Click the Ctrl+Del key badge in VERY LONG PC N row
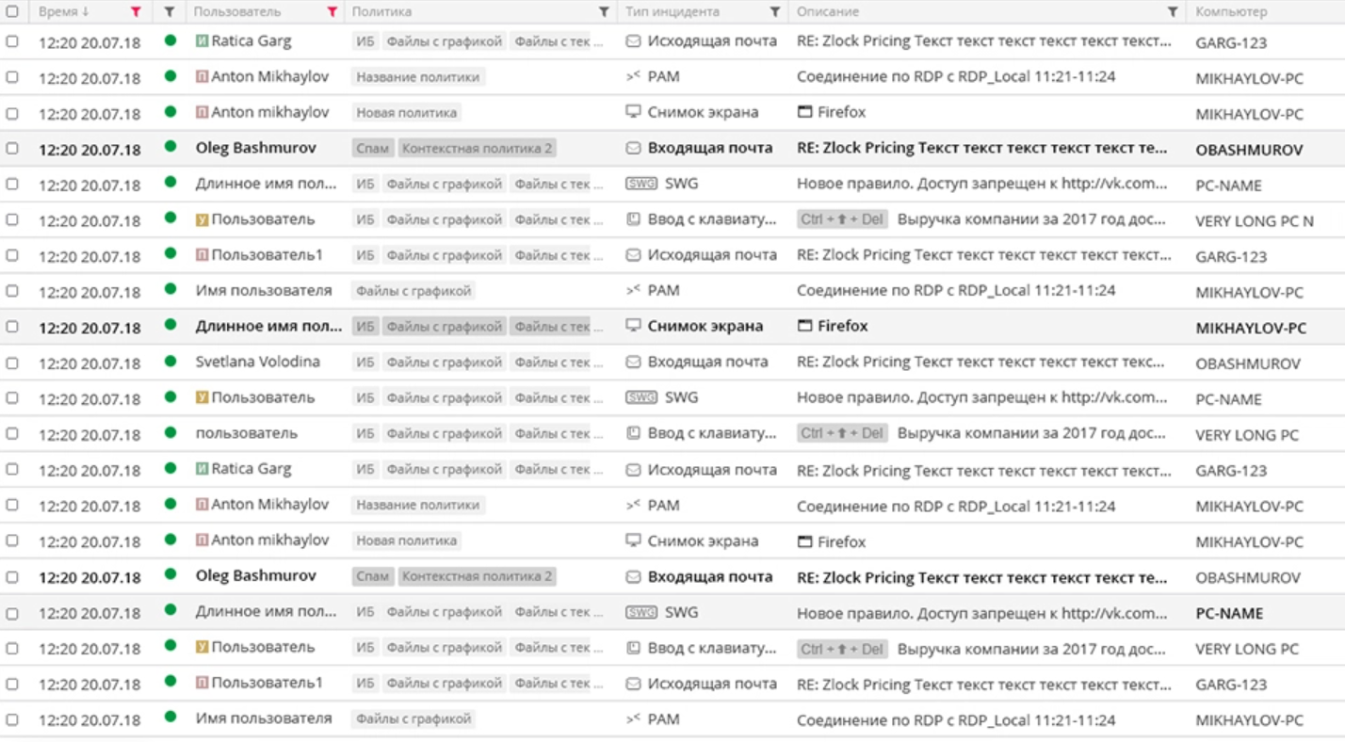Image resolution: width=1345 pixels, height=742 pixels. click(x=842, y=219)
